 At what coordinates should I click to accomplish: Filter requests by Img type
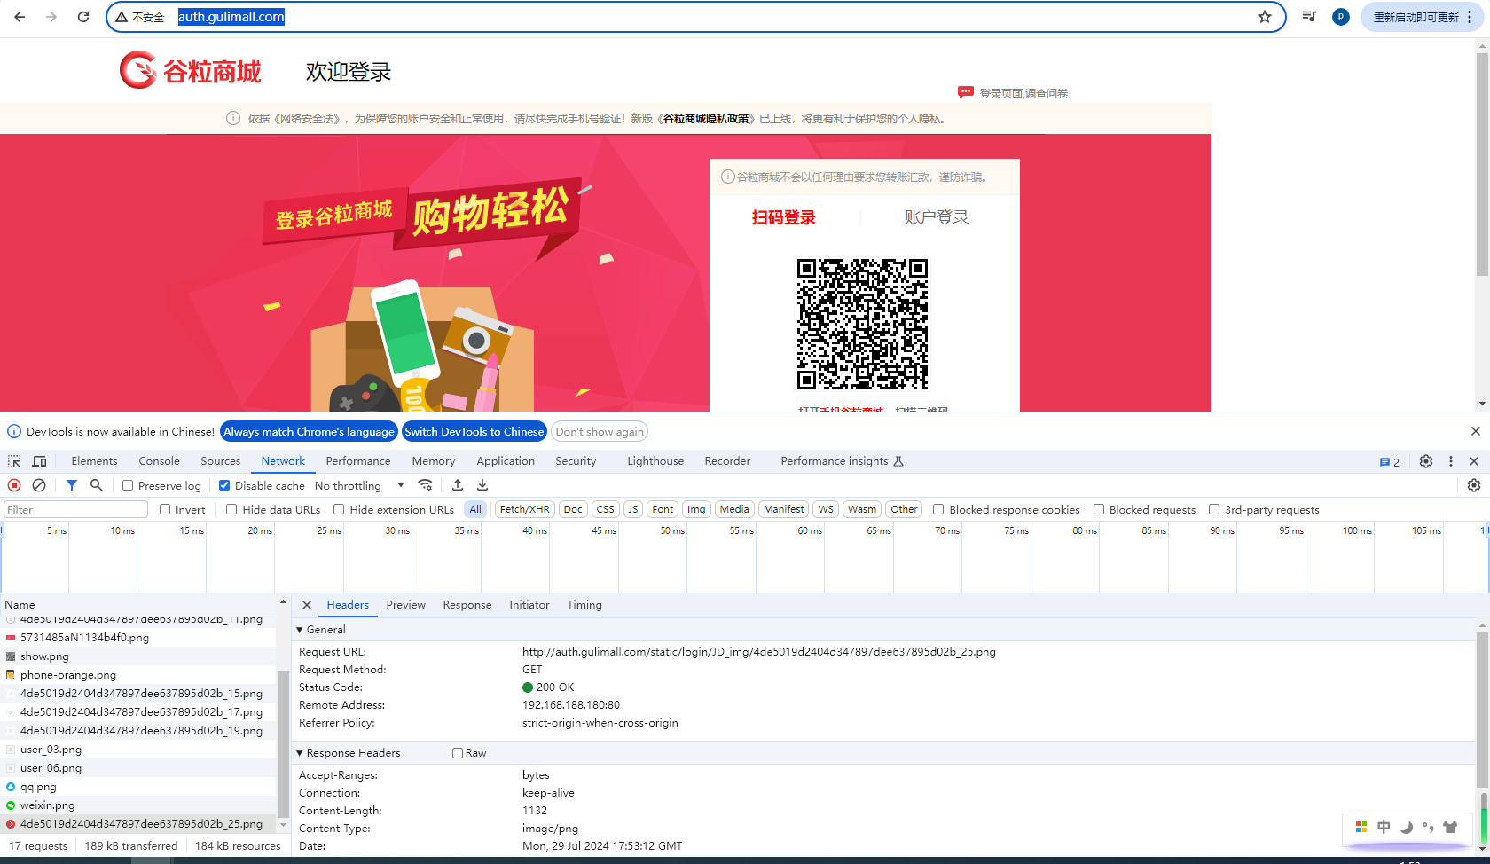(x=696, y=509)
